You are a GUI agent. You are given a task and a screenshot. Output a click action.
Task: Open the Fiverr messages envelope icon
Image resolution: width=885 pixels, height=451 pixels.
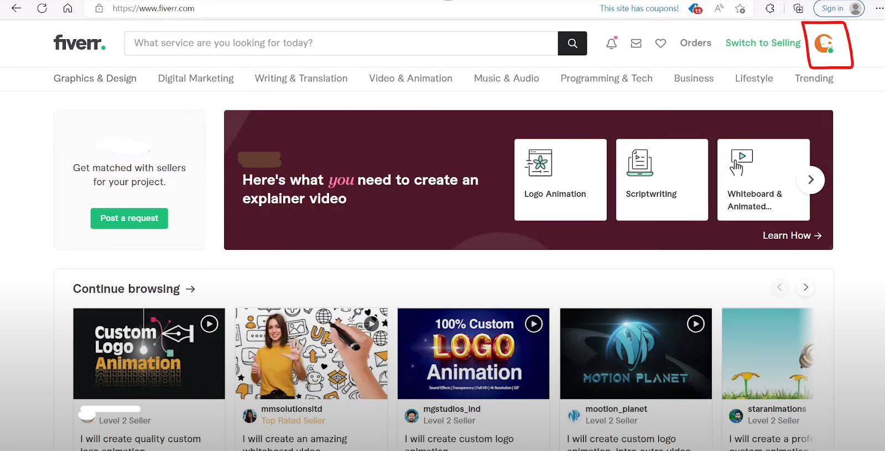click(x=636, y=43)
